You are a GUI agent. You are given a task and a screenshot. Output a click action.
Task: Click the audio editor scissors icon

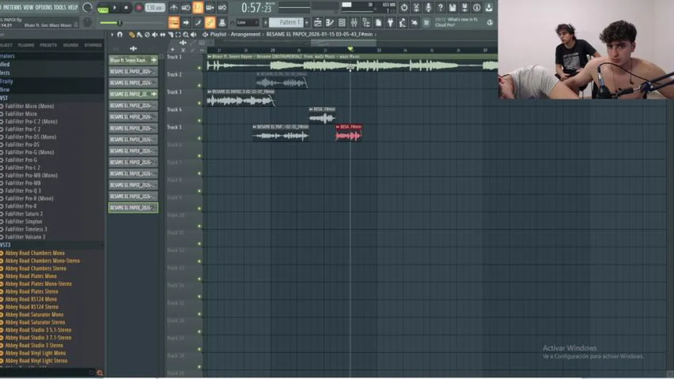click(x=416, y=7)
